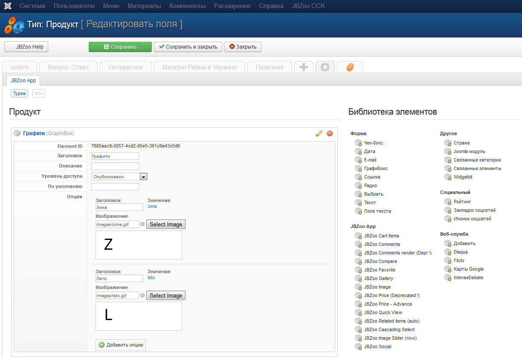
Task: Add the JBZoo Gallery element from library
Action: (378, 278)
